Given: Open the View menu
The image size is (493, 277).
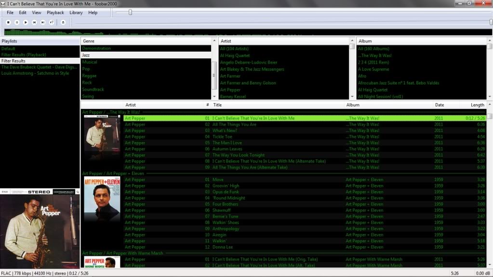Looking at the screenshot, I should tap(37, 13).
